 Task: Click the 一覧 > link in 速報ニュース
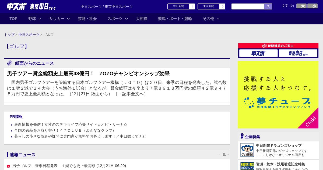point(224,154)
